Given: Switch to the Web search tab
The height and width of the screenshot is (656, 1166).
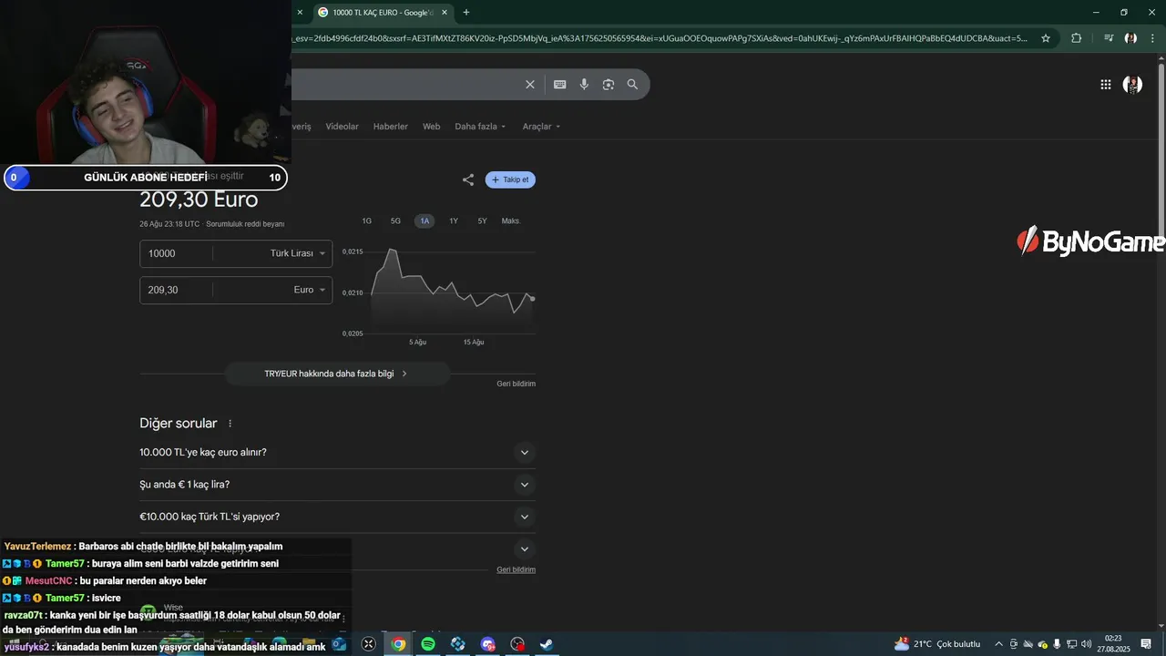Looking at the screenshot, I should [x=431, y=127].
